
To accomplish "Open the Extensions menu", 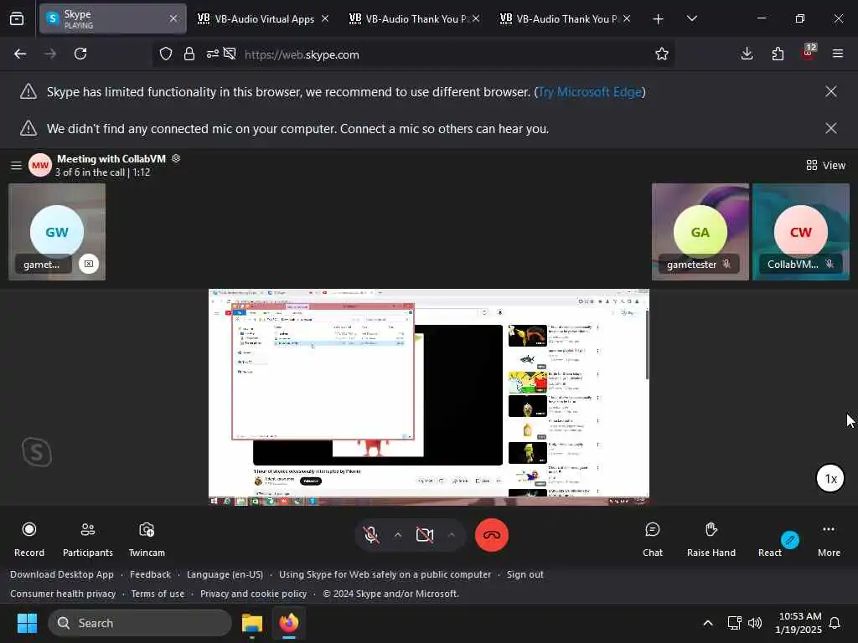I will tap(778, 54).
